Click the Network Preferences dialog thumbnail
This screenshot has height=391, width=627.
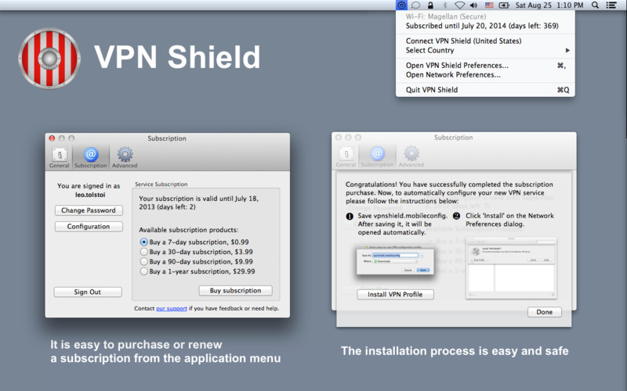pyautogui.click(x=511, y=267)
